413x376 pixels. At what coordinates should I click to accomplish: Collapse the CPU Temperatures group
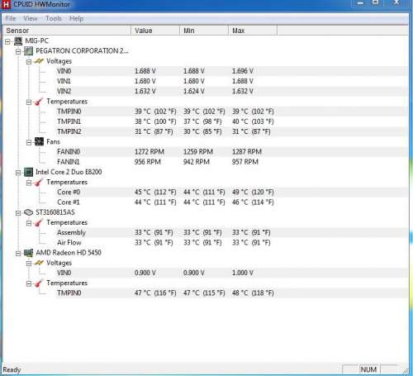click(x=29, y=183)
